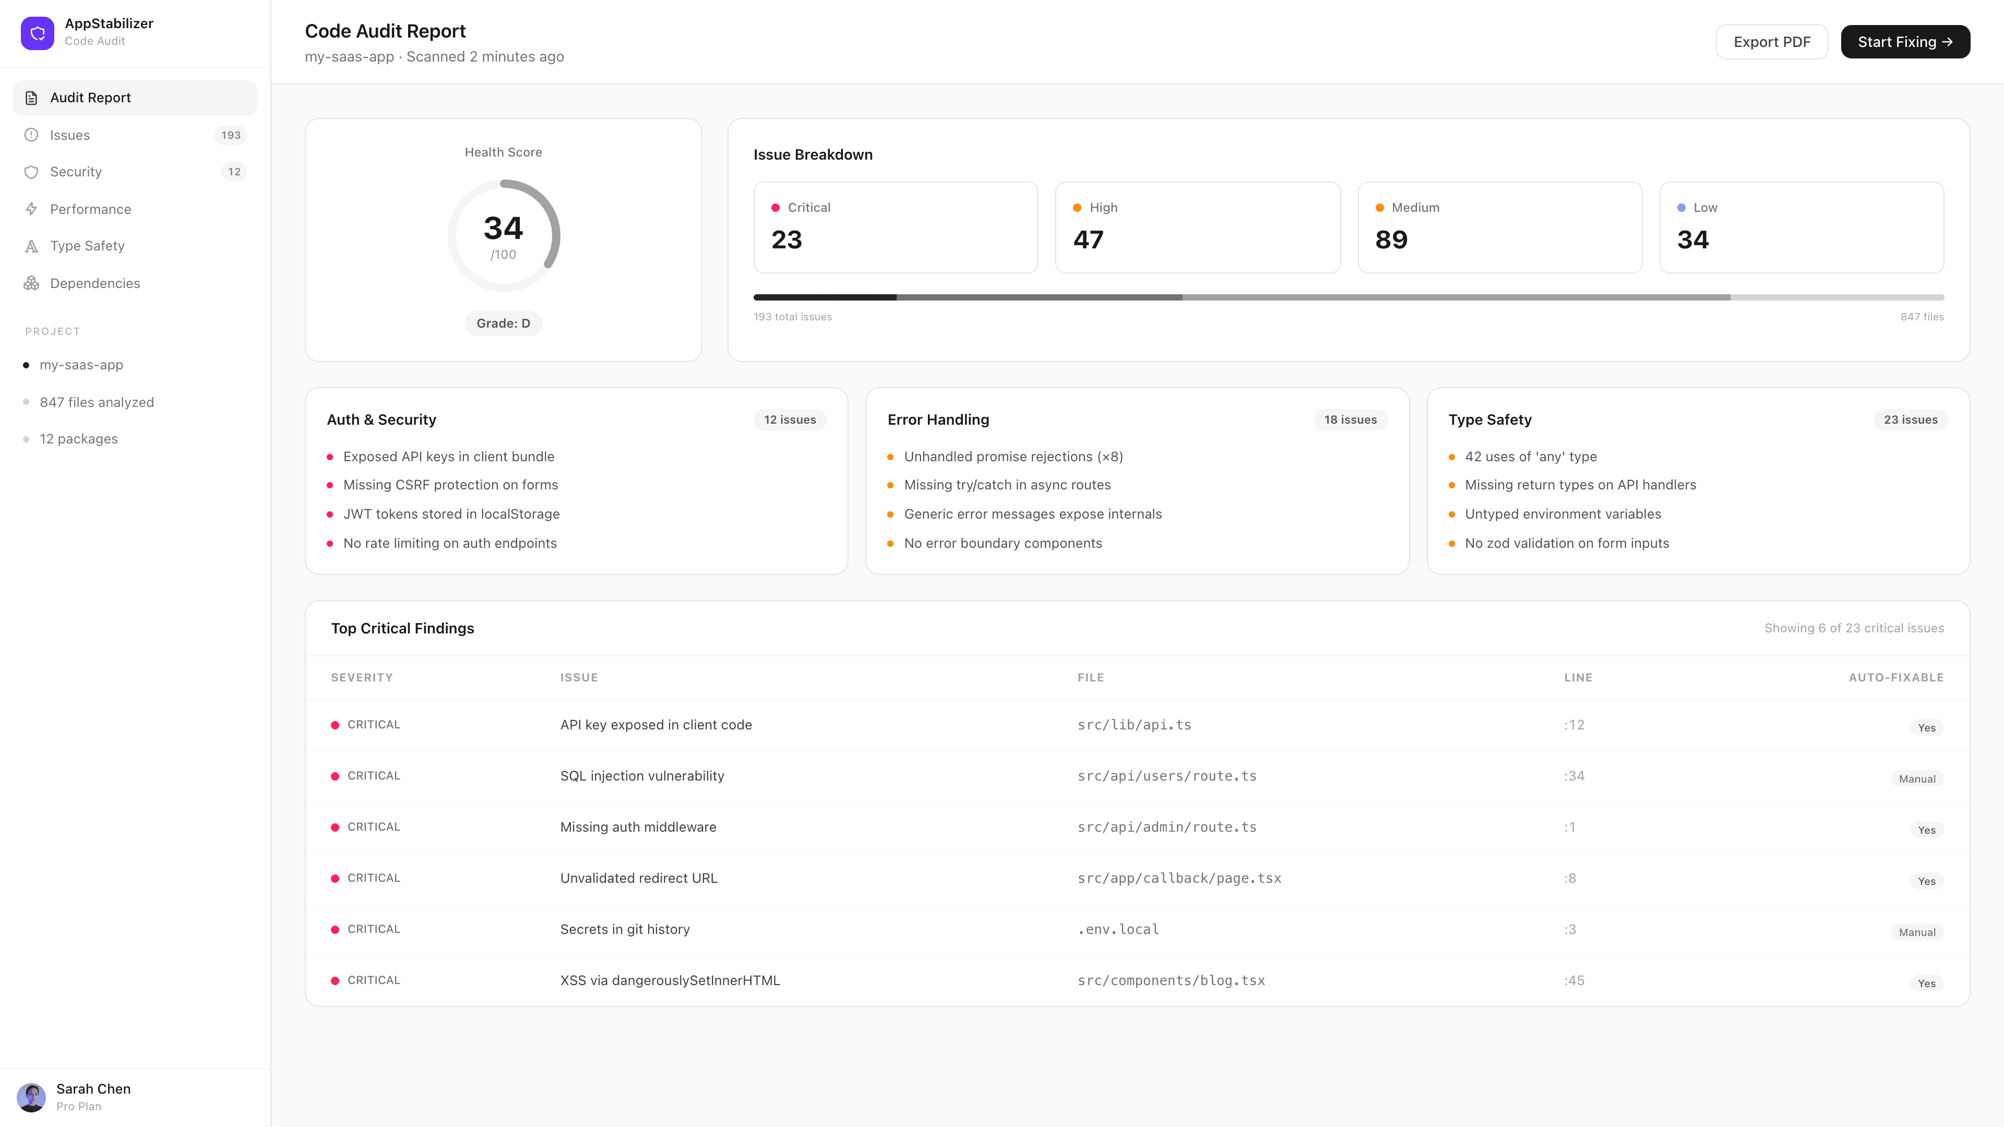Click the Dependencies package icon

pos(31,283)
